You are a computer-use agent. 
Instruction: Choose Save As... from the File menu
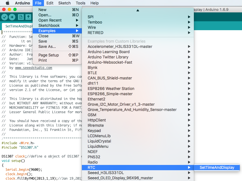[57, 46]
